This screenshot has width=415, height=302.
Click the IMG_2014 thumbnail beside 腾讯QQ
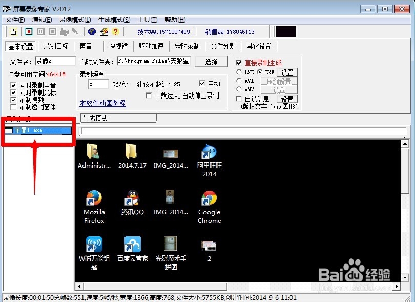click(x=170, y=197)
